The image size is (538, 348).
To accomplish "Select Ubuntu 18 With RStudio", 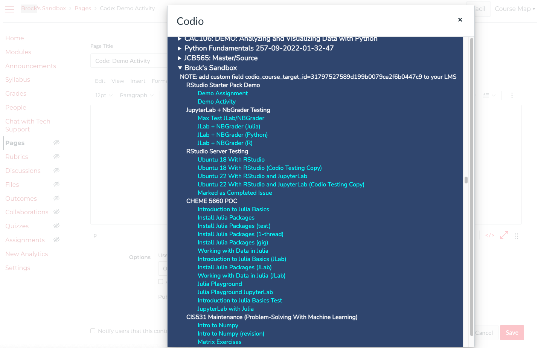I will point(231,160).
